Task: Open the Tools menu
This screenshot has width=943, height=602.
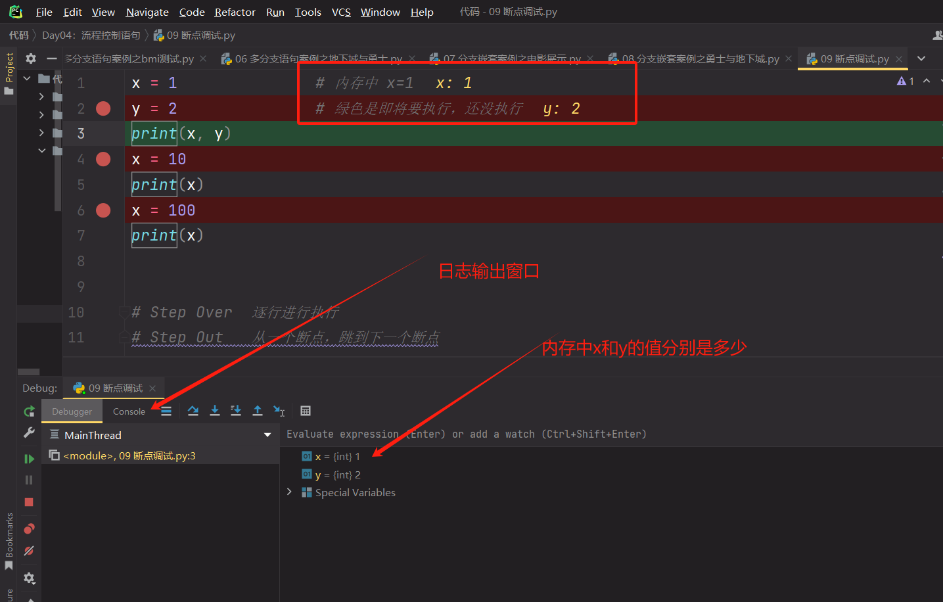Action: pyautogui.click(x=308, y=12)
